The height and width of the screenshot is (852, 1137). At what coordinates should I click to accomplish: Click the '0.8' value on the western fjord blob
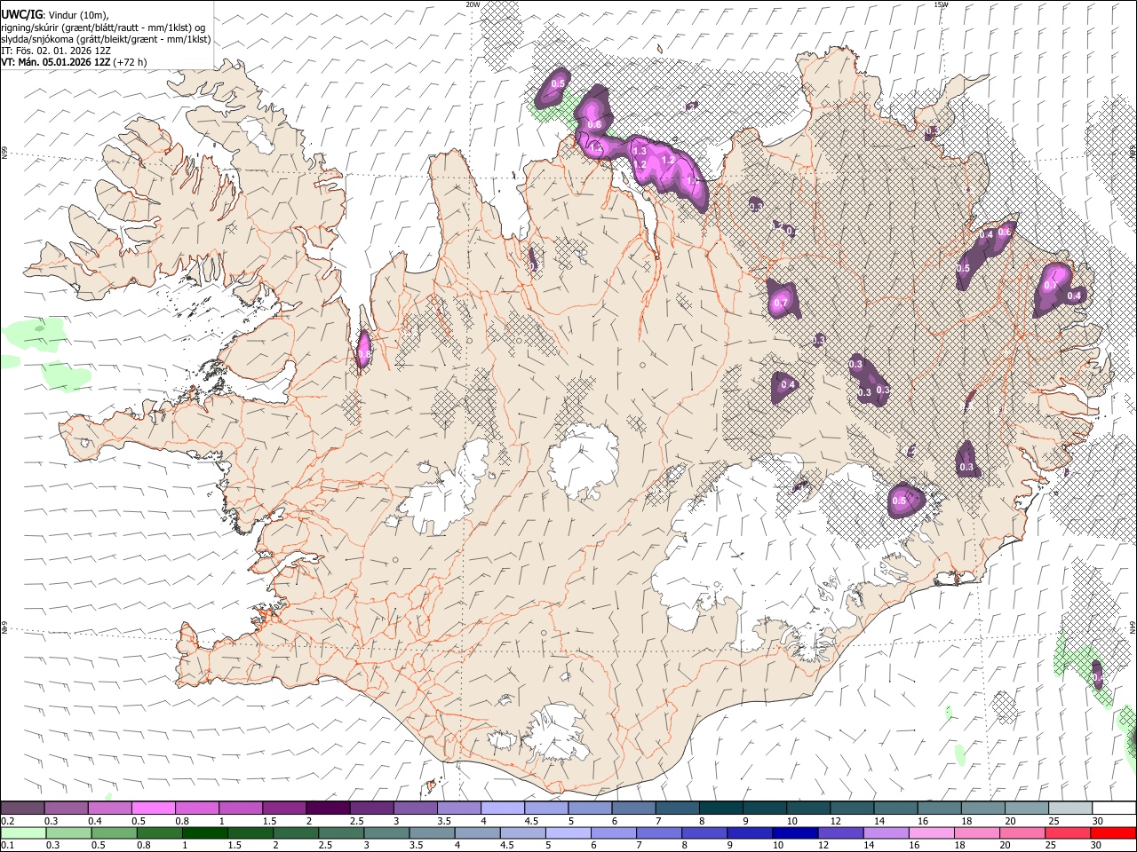click(x=363, y=355)
